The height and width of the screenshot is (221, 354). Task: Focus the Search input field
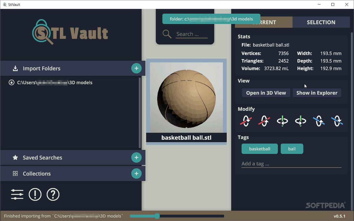[x=192, y=34]
